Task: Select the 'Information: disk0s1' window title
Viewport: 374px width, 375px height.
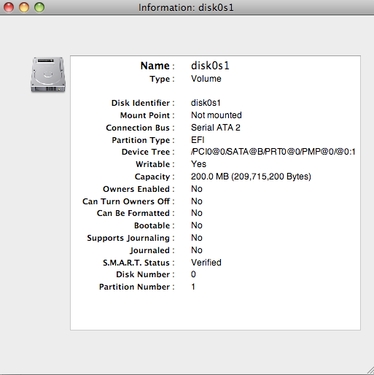Action: point(186,7)
